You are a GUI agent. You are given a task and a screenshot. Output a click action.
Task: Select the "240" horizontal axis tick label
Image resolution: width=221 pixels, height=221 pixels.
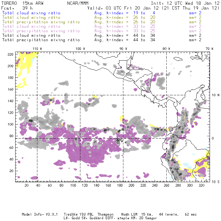pyautogui.click(x=155, y=185)
